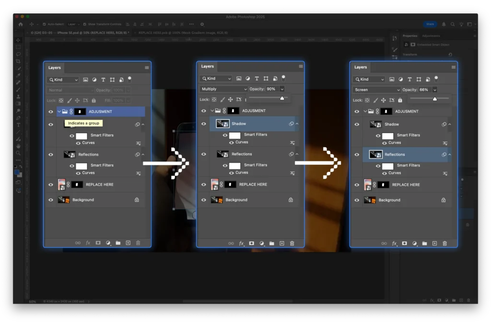Open the Curves blending options icon under Shadow in the Multiply panel

(x=292, y=143)
